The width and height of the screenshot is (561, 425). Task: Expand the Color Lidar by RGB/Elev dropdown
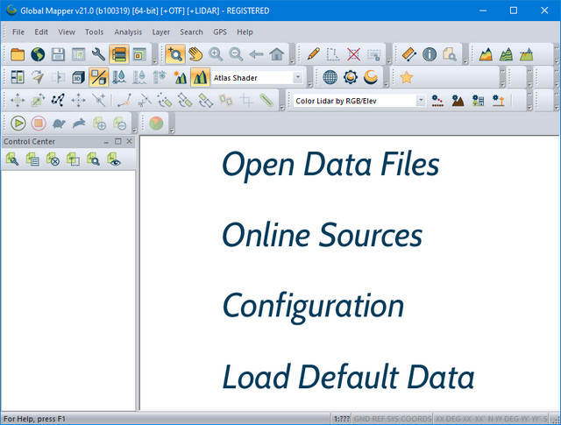[421, 101]
